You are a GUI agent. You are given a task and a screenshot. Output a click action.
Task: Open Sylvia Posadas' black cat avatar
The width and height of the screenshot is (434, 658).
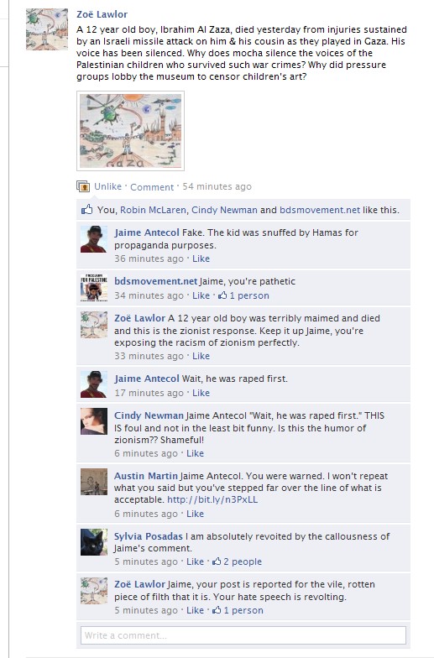point(94,542)
